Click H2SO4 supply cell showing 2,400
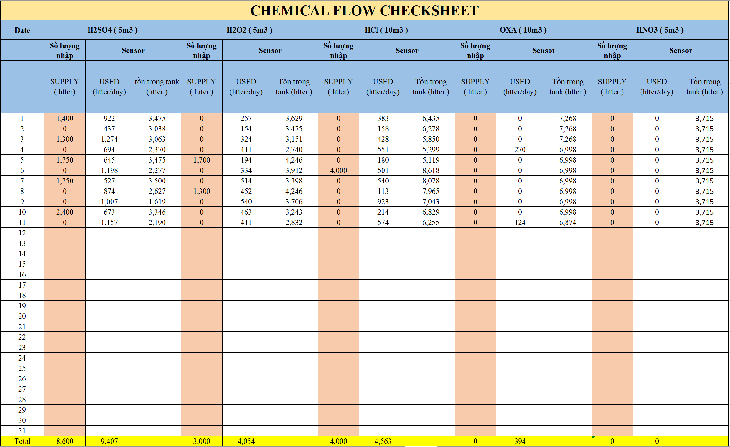 (x=65, y=212)
